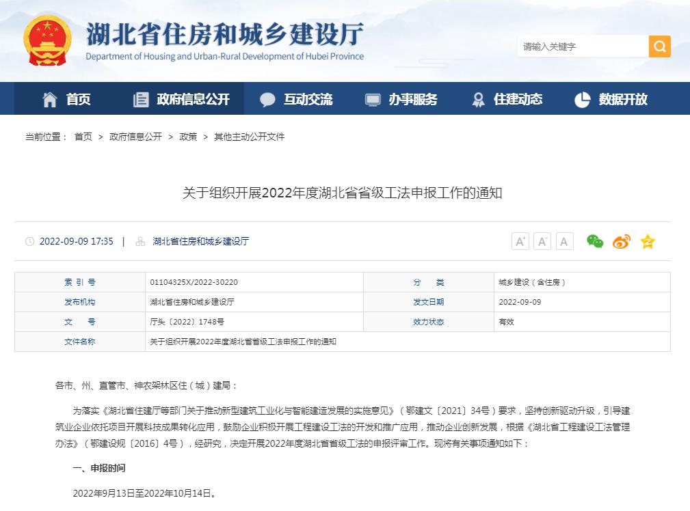690x511 pixels.
Task: Share the notice using the Weibo icon
Action: pos(621,240)
